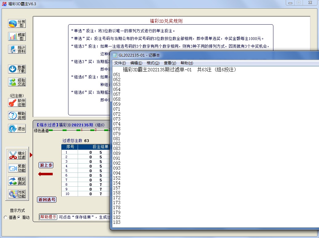This screenshot has width=319, height=238.
Task: Open 统计资料 statistics data
Action: point(17,50)
